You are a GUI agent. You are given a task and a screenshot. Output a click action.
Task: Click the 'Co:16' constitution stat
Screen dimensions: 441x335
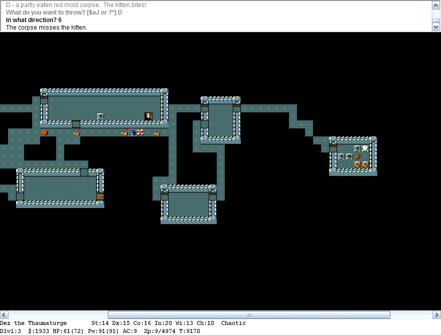coord(142,323)
